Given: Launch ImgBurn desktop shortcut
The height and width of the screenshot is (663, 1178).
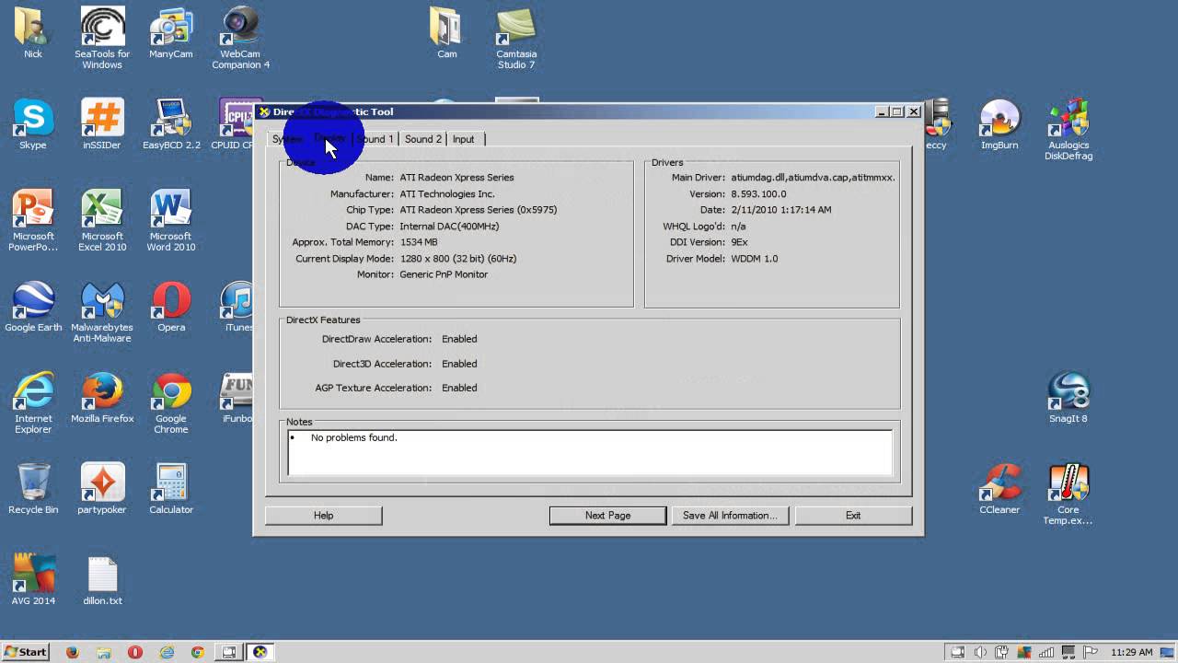Looking at the screenshot, I should [999, 124].
